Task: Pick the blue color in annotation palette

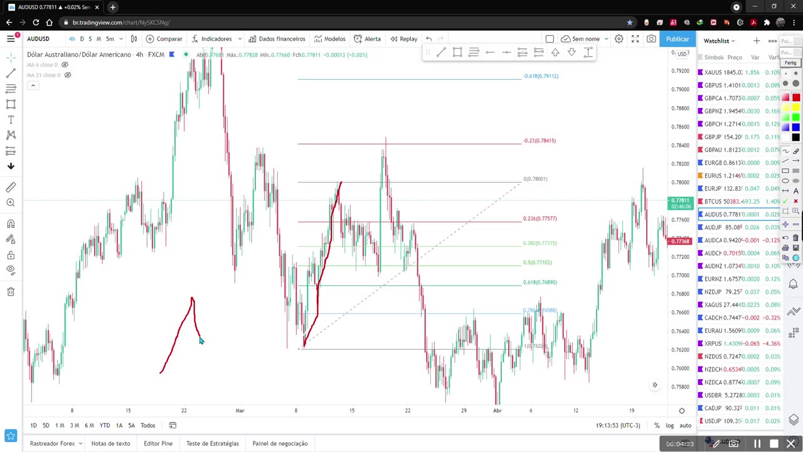Action: pos(795,127)
